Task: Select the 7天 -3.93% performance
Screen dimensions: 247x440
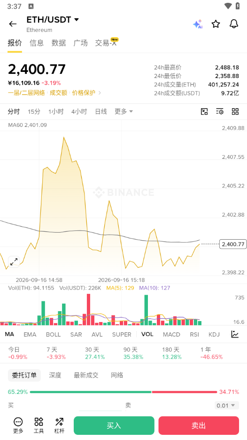Action: click(x=56, y=353)
